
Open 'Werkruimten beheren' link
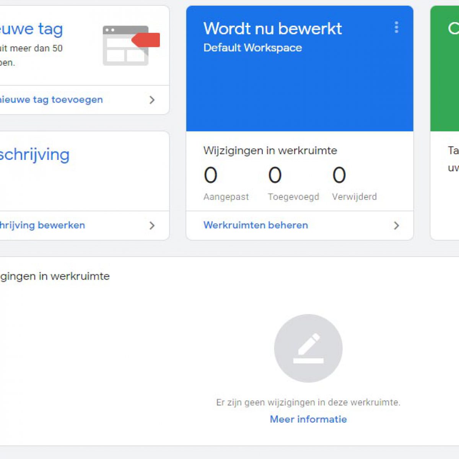pos(256,225)
